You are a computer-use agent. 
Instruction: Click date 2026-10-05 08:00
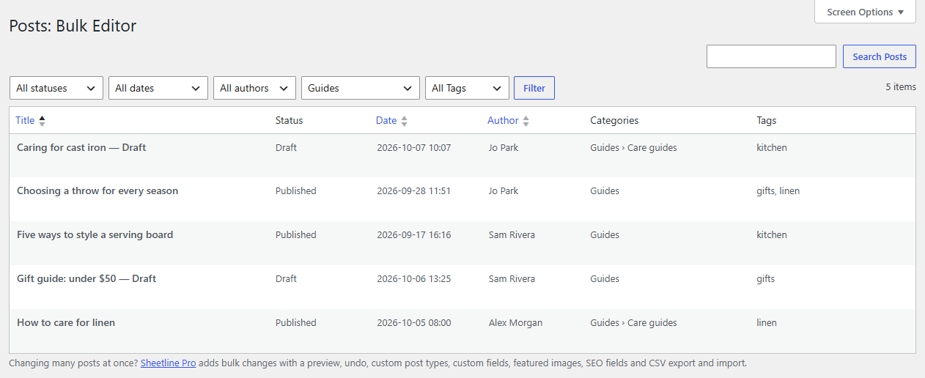click(414, 322)
